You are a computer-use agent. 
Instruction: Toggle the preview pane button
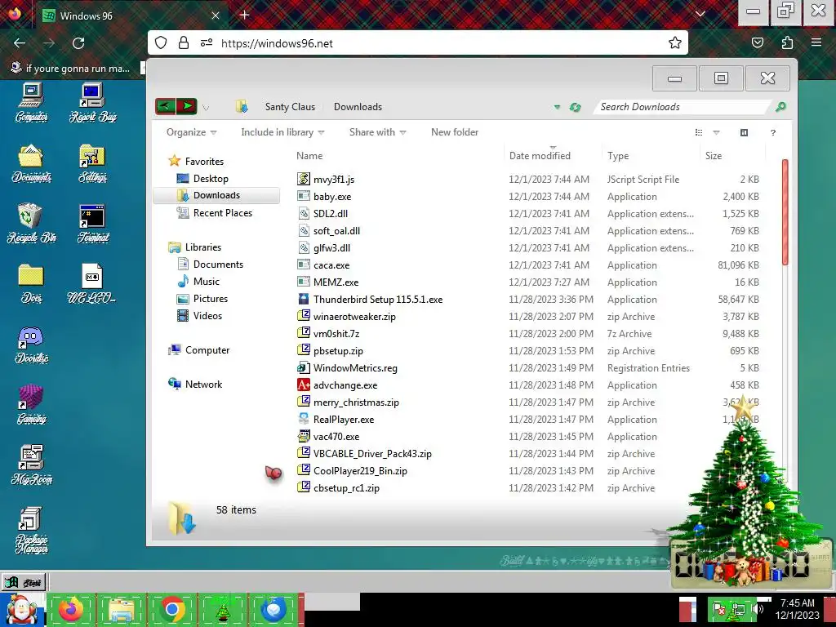tap(744, 133)
